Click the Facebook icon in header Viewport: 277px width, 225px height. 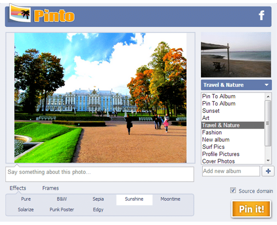(x=261, y=15)
